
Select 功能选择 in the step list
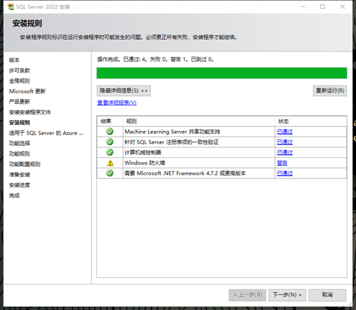(x=19, y=143)
